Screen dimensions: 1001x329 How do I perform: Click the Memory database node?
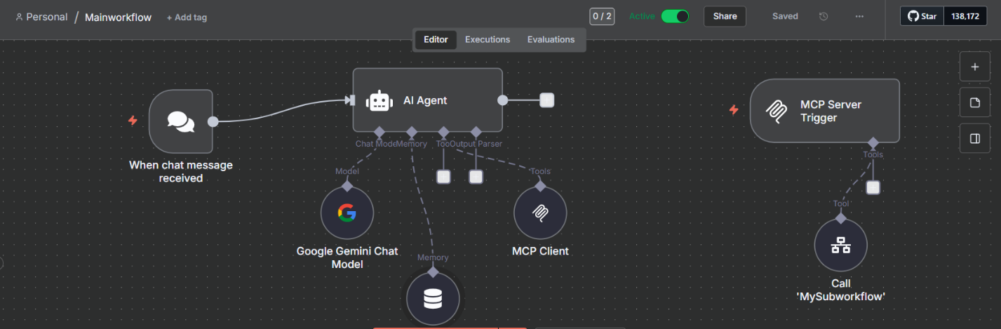[x=433, y=299]
